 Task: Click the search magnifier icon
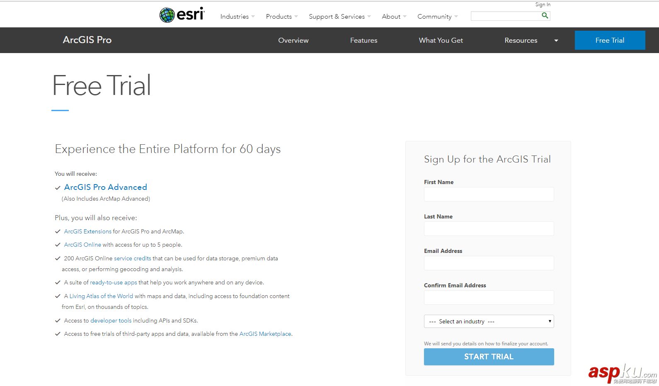[545, 16]
